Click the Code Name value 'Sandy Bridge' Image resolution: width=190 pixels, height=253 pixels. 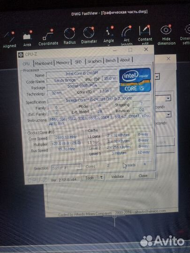[65, 80]
